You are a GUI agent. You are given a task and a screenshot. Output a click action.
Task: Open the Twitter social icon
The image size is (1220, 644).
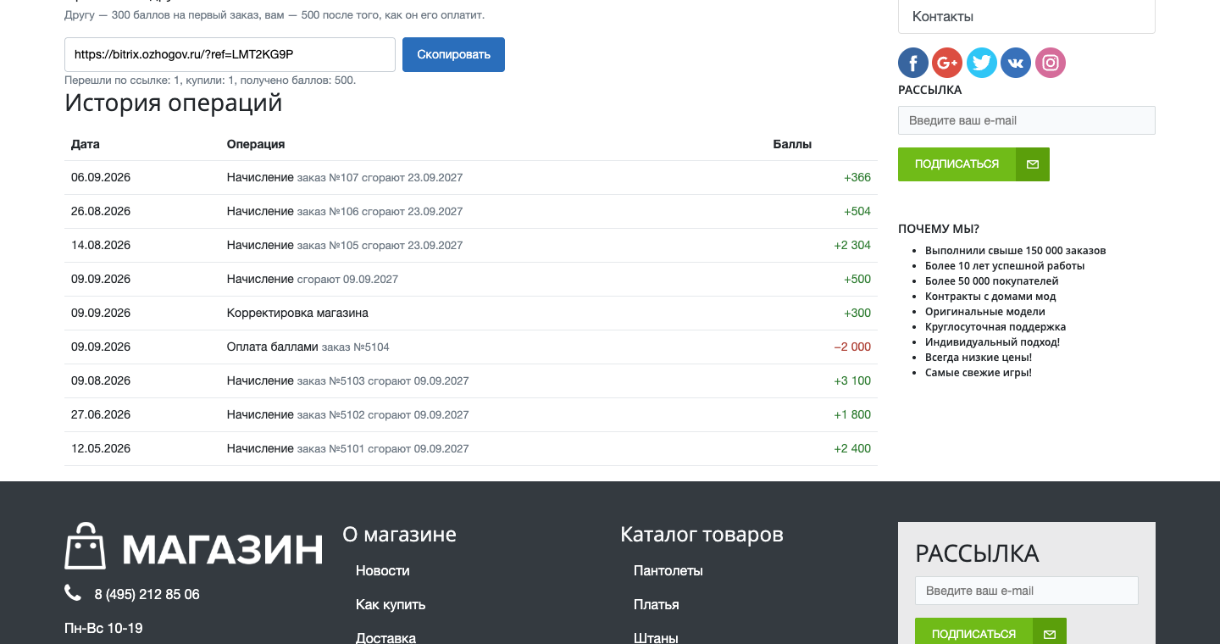pos(982,63)
